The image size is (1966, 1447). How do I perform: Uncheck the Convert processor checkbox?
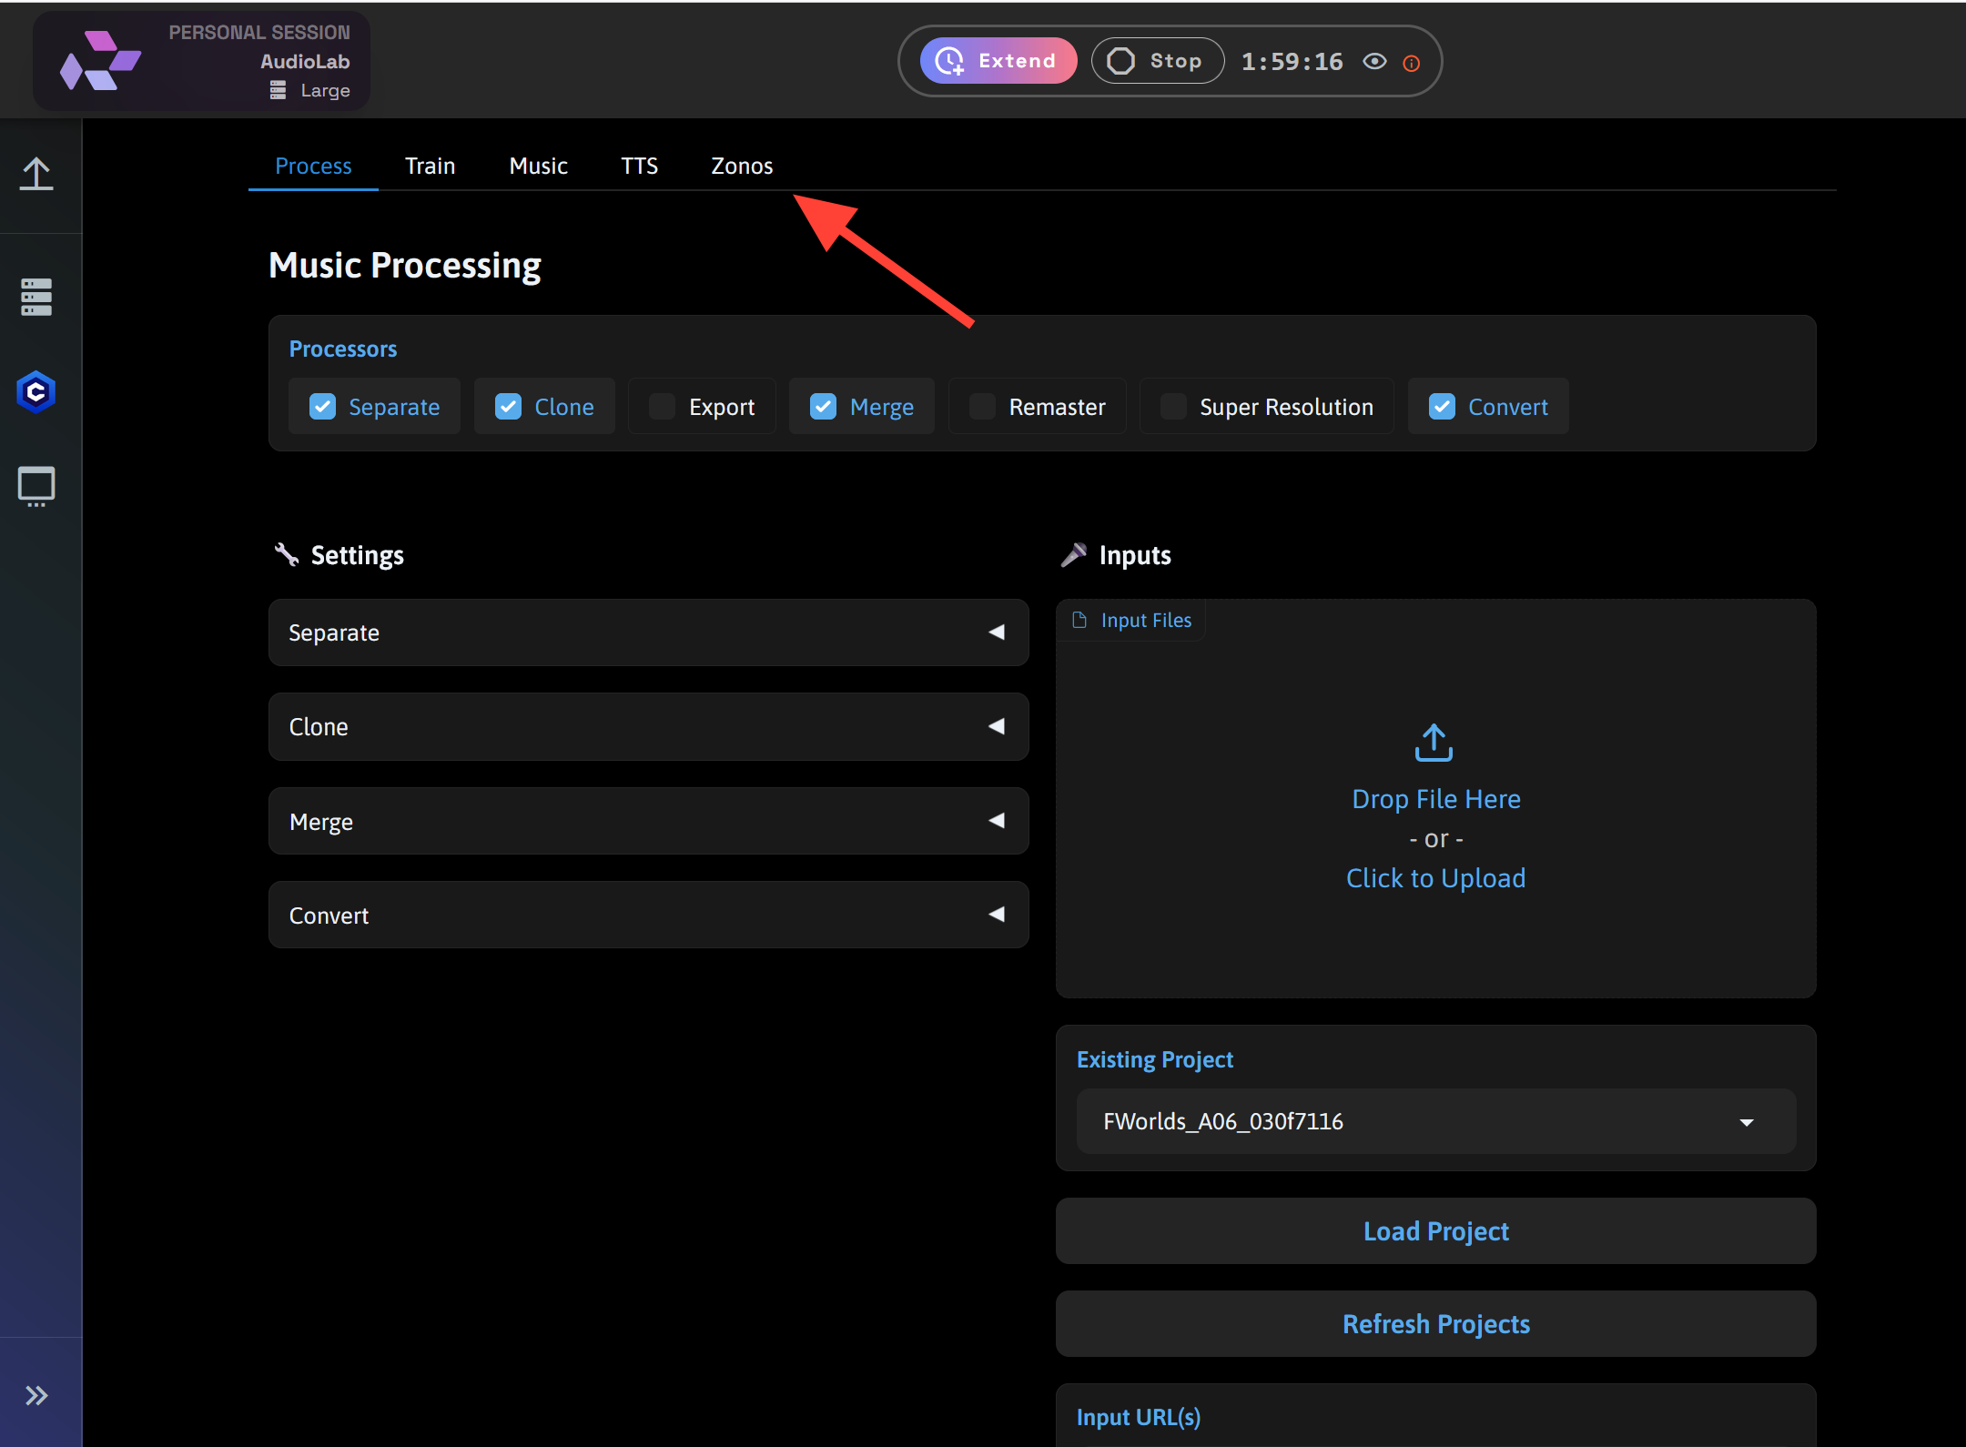1442,407
